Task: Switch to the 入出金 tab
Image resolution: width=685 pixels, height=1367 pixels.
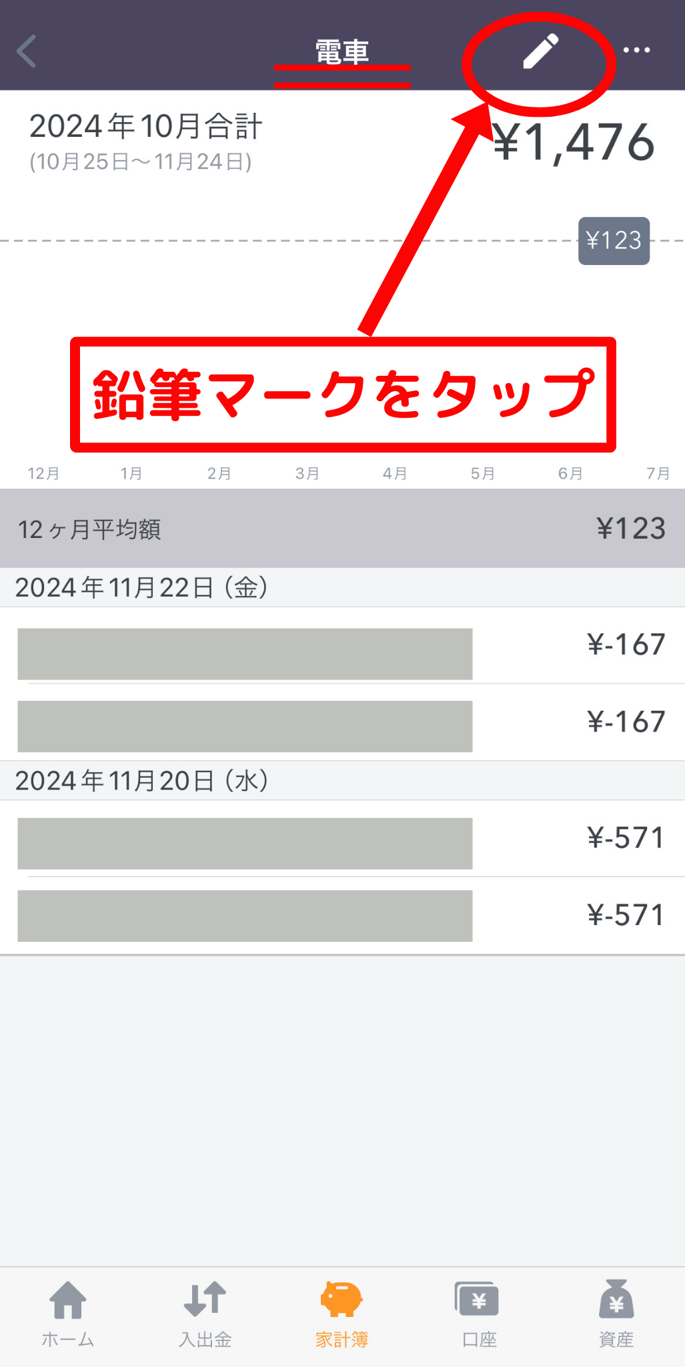Action: [x=205, y=1314]
